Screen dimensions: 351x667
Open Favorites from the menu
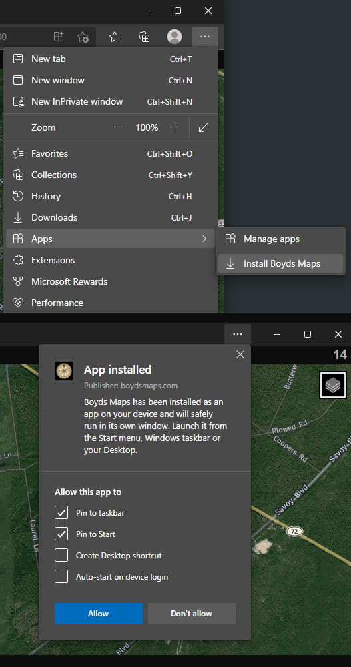(x=111, y=153)
